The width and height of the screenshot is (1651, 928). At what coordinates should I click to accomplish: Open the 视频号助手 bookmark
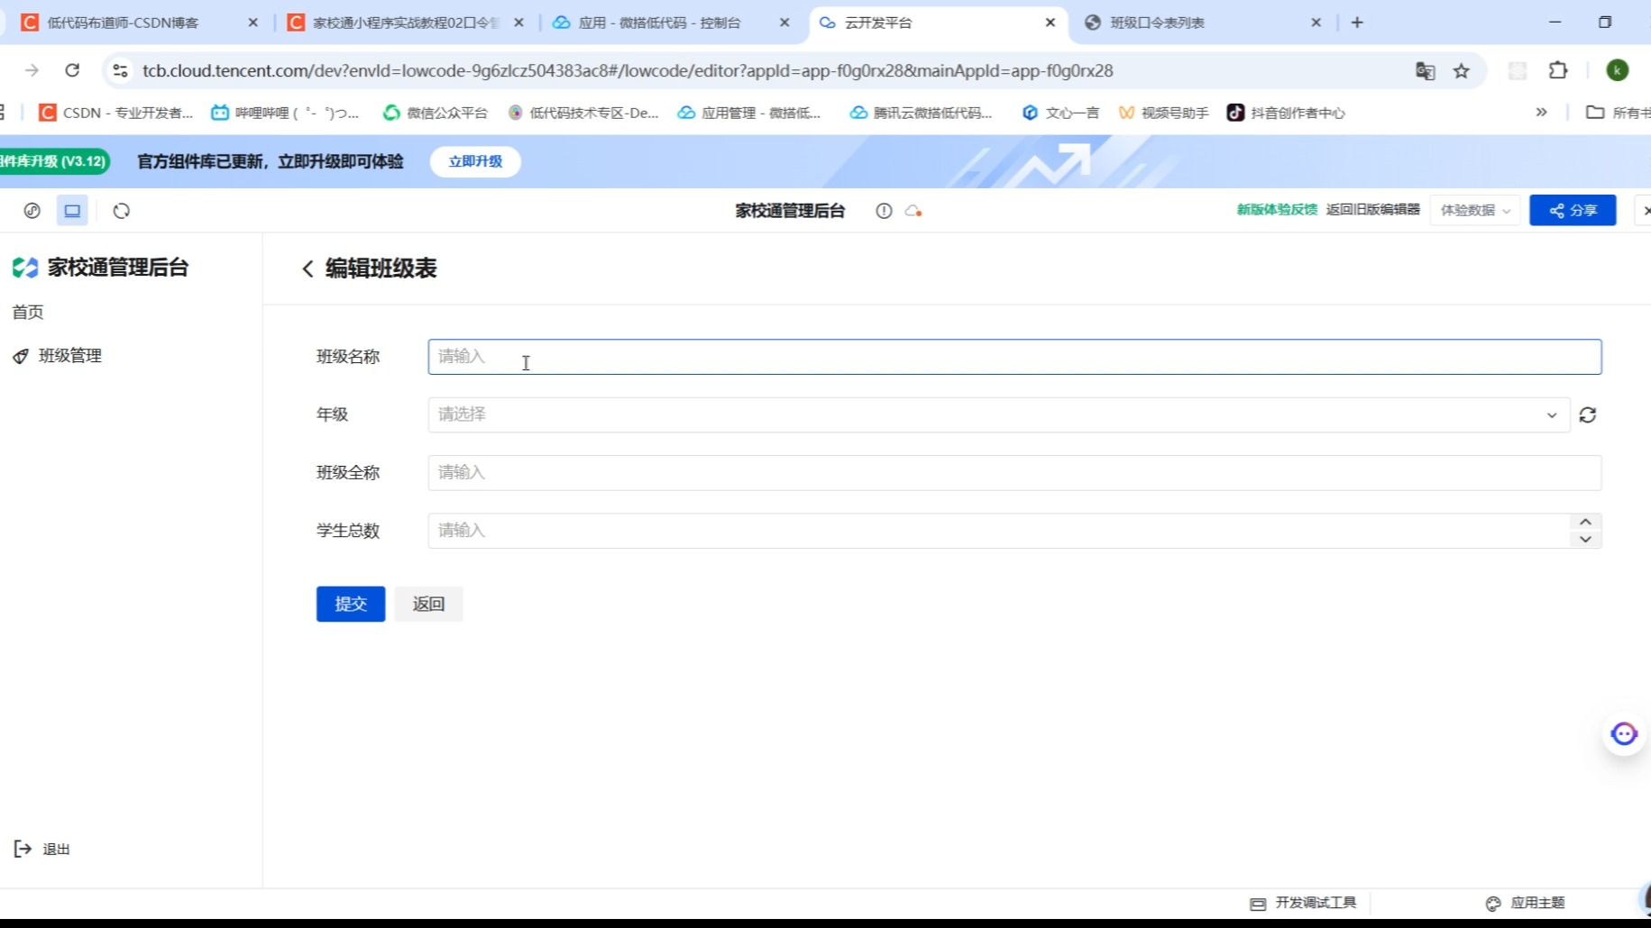point(1163,113)
